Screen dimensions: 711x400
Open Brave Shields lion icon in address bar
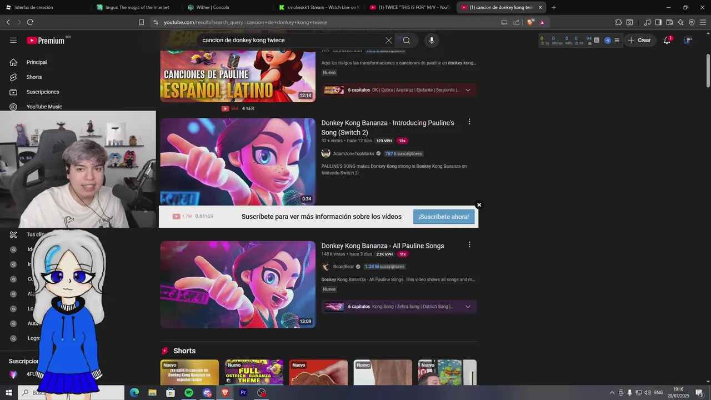530,22
